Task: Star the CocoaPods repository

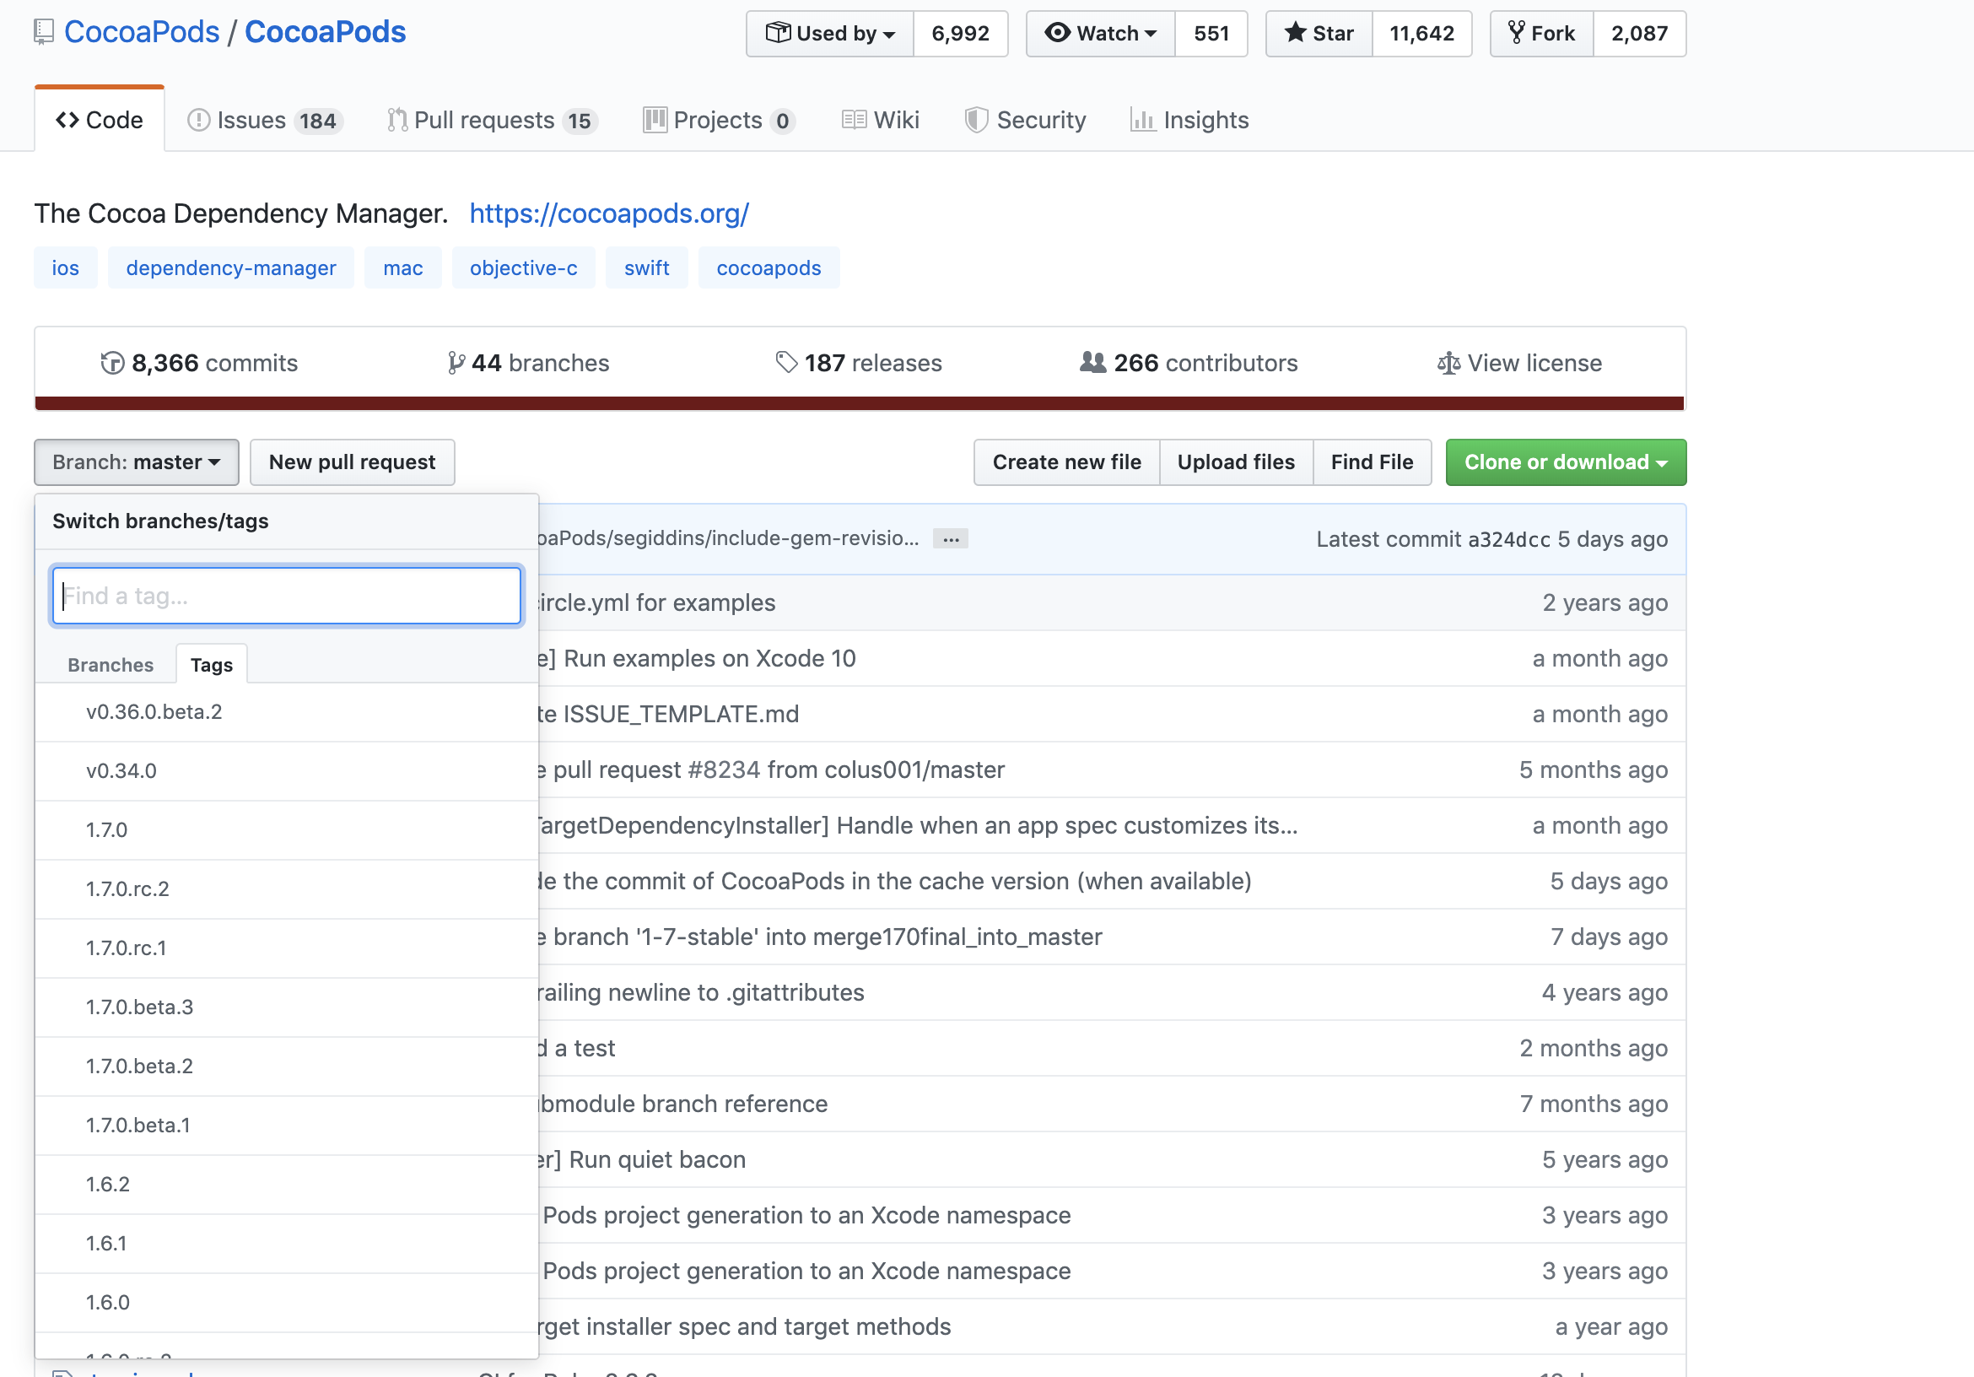Action: click(x=1319, y=34)
